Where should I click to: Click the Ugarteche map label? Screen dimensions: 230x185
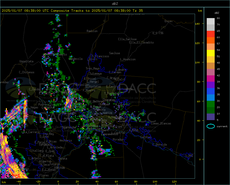tap(69, 127)
